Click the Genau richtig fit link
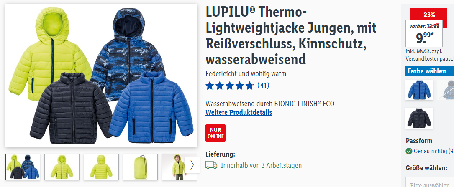Viewport: 454px width, 187px height. tap(434, 151)
